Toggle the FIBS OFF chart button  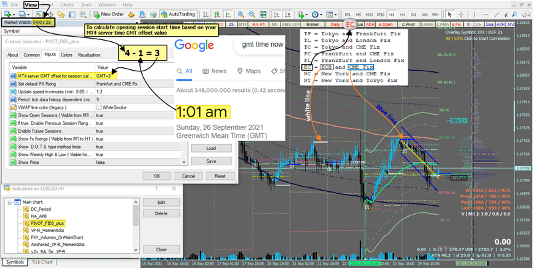290,25
